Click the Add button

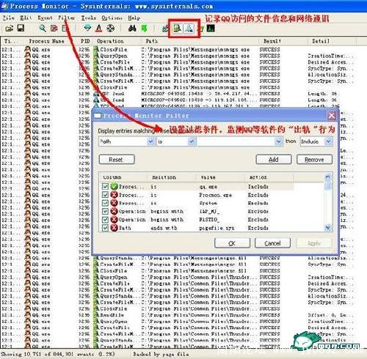pyautogui.click(x=274, y=160)
